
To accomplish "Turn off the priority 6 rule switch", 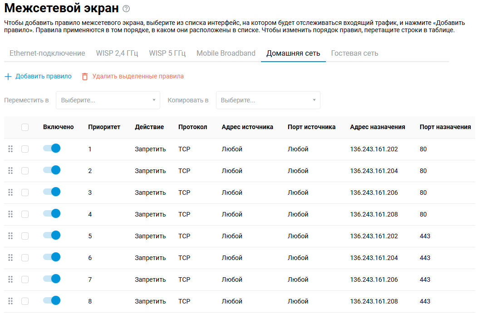I will pyautogui.click(x=52, y=257).
